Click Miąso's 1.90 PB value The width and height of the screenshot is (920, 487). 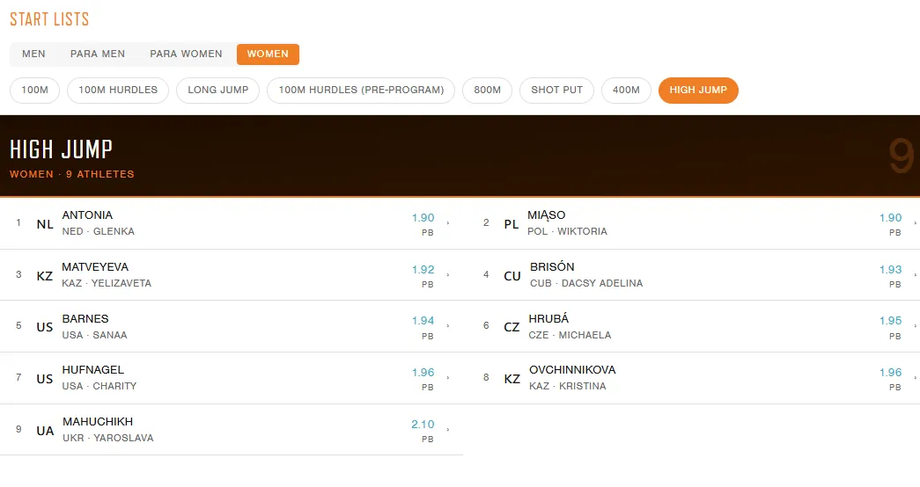890,218
